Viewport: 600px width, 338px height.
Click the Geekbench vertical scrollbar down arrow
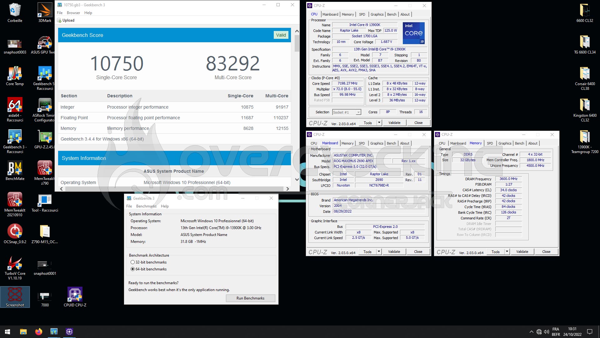[x=297, y=180]
